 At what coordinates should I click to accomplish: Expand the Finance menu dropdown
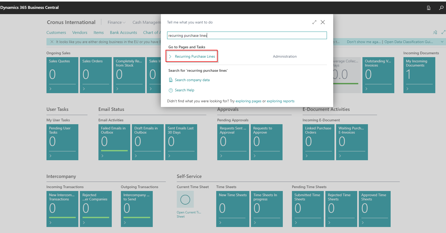pyautogui.click(x=116, y=22)
